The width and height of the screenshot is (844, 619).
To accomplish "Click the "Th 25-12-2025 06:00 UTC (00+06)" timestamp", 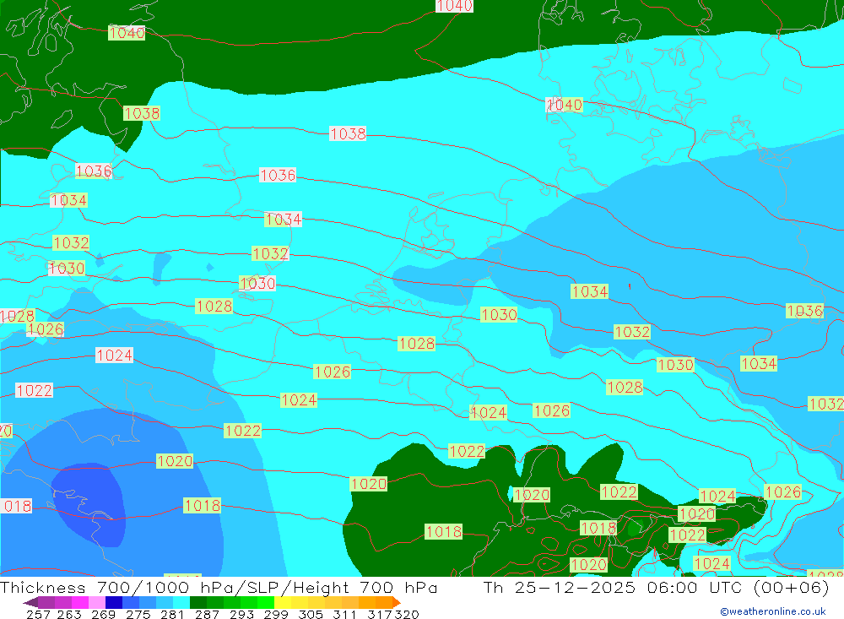I will (x=656, y=587).
